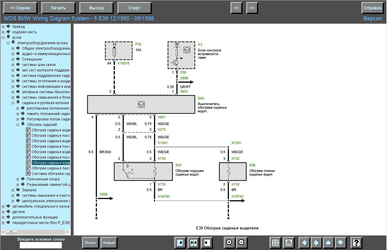Click the two inward arrows icon in bottom toolbar

click(193, 242)
